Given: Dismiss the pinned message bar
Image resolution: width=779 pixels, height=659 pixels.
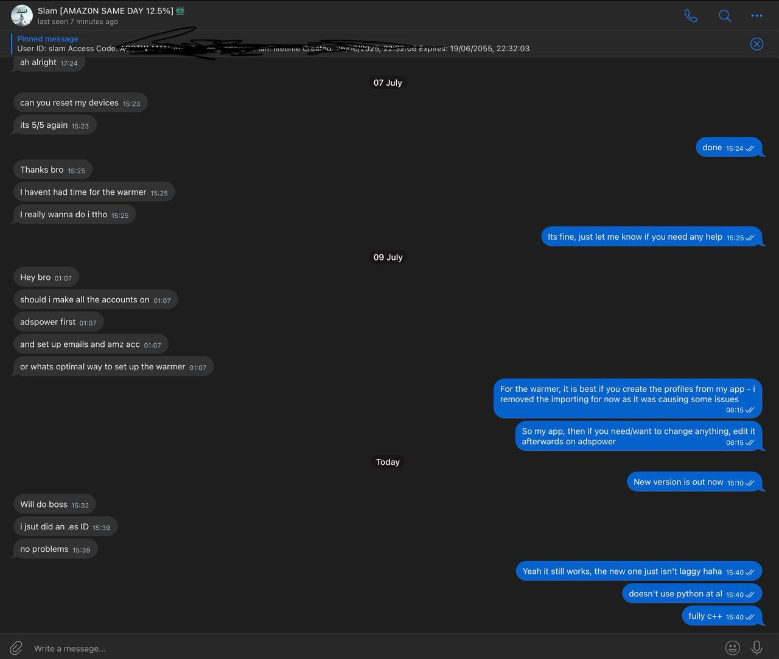Looking at the screenshot, I should tap(756, 44).
